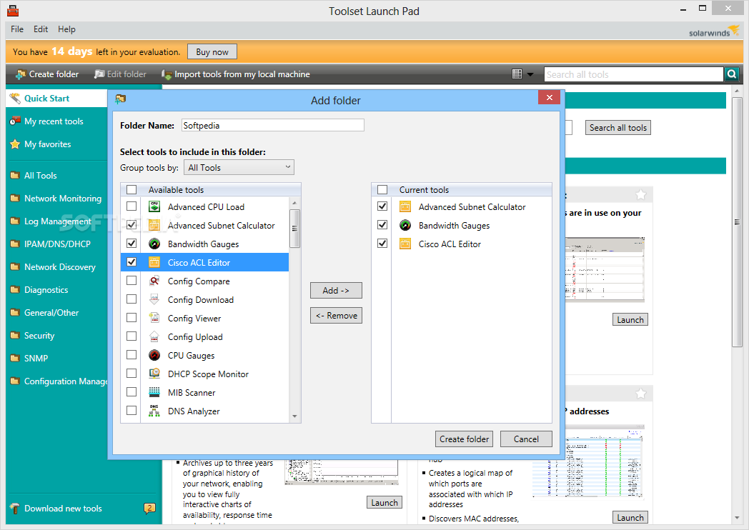
Task: Click the MIB Scanner tool icon
Action: pos(154,392)
